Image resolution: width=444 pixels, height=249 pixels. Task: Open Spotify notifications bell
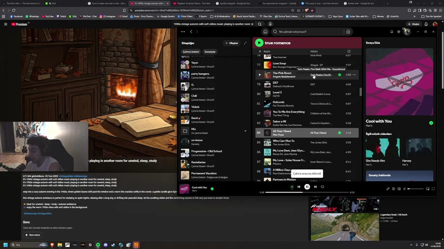392,32
